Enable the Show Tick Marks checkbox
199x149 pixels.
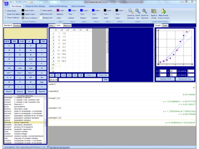pos(6,14)
